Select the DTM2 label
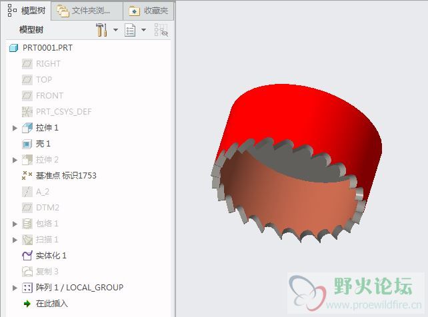Screen dimensions: 428x317 47,208
